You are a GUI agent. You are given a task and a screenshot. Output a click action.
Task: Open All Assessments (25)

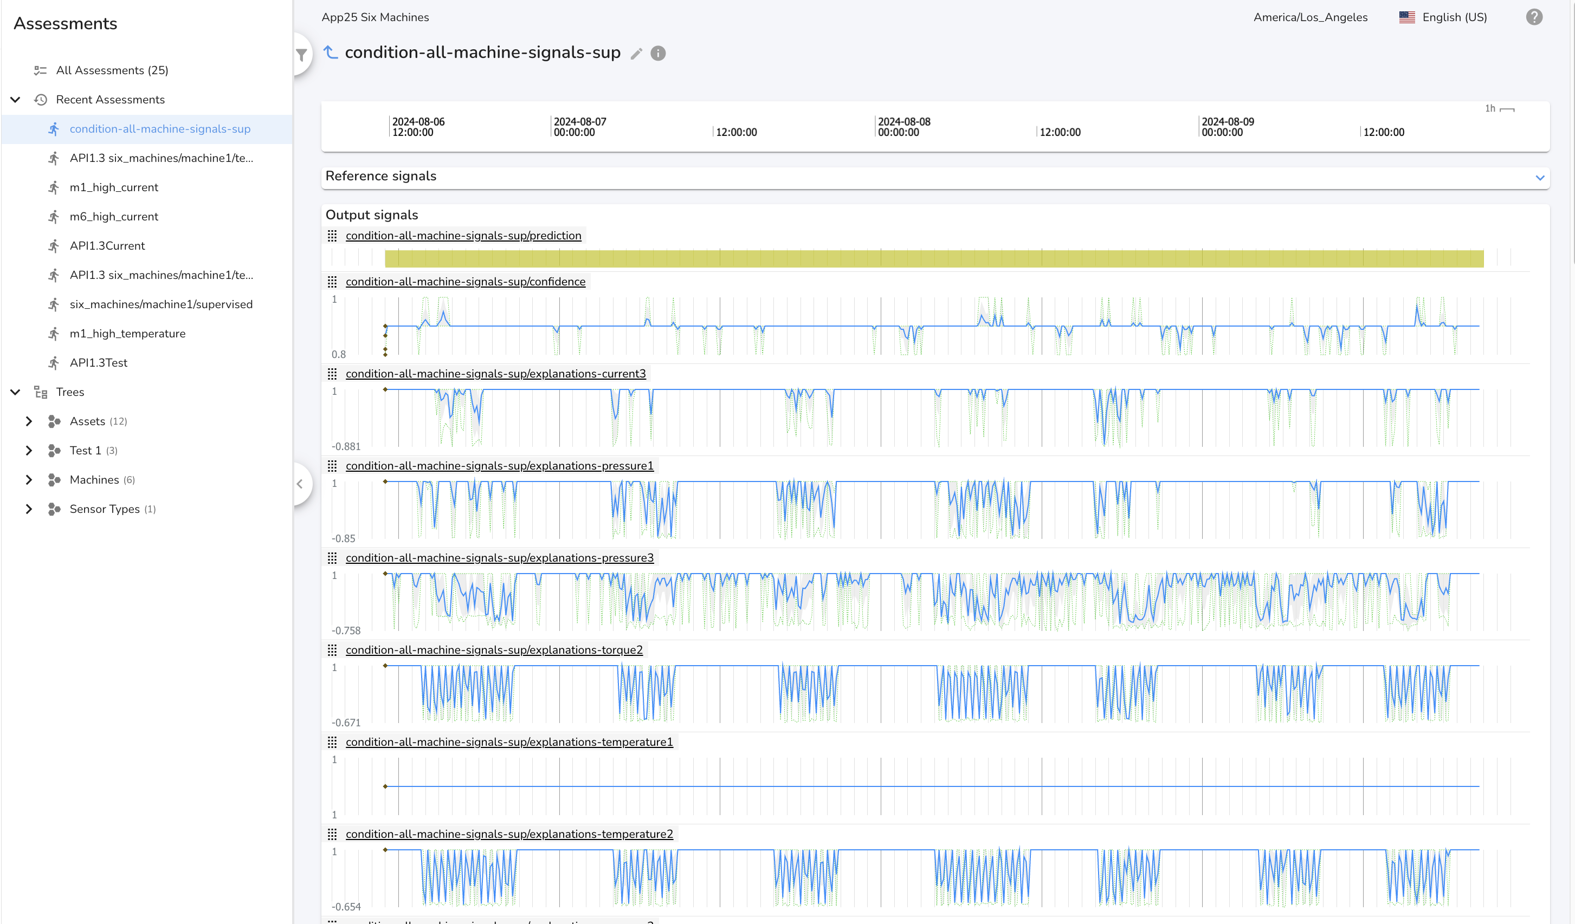pyautogui.click(x=113, y=70)
